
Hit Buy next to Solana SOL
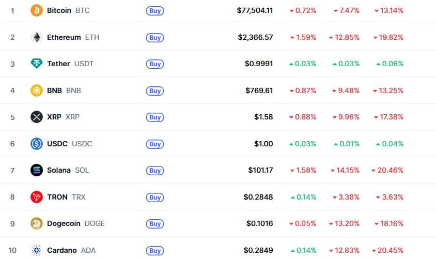point(155,170)
